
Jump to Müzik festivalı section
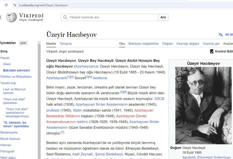coord(10,139)
